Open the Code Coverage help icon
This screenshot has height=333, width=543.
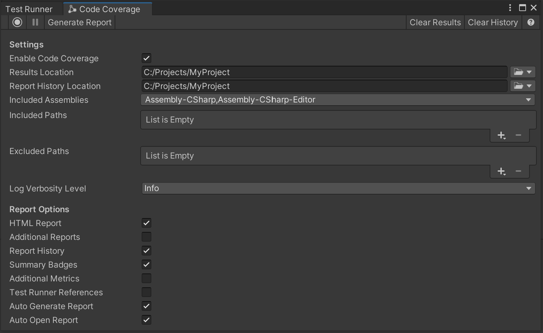(x=531, y=22)
